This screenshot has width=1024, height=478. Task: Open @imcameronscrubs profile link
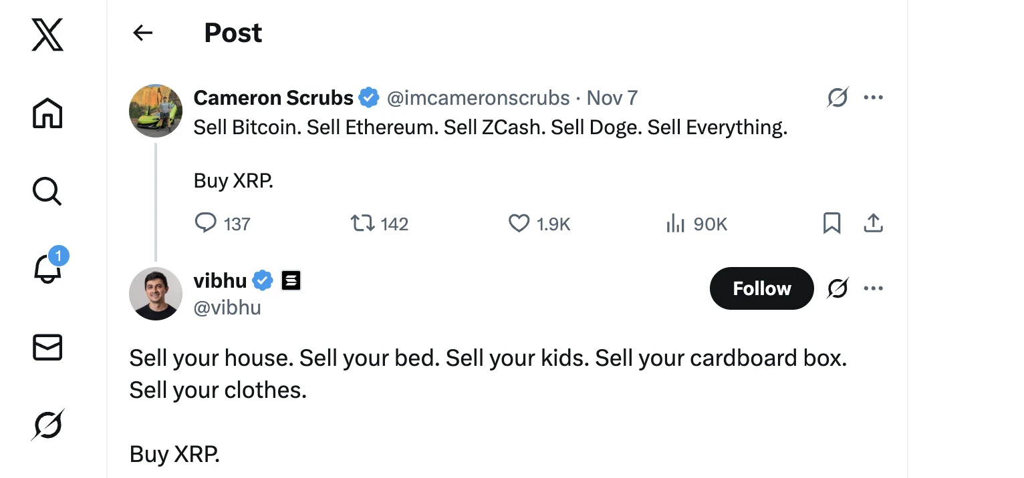click(x=478, y=97)
